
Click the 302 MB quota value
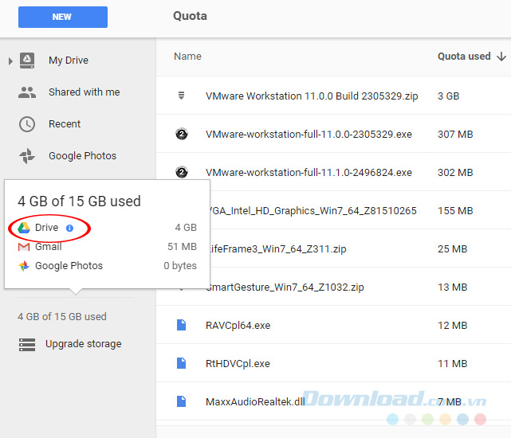455,172
